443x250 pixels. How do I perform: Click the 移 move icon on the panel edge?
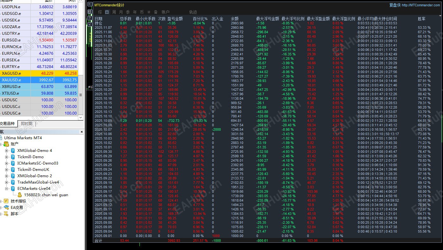pyautogui.click(x=90, y=12)
